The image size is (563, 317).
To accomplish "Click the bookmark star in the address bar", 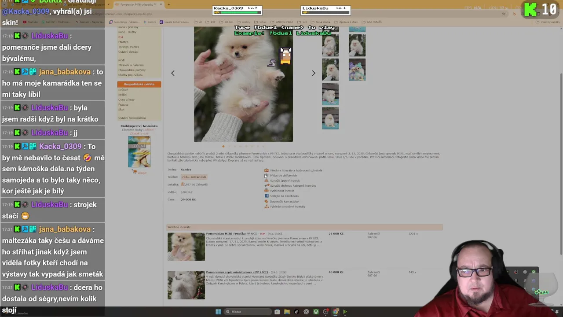I will [x=504, y=14].
